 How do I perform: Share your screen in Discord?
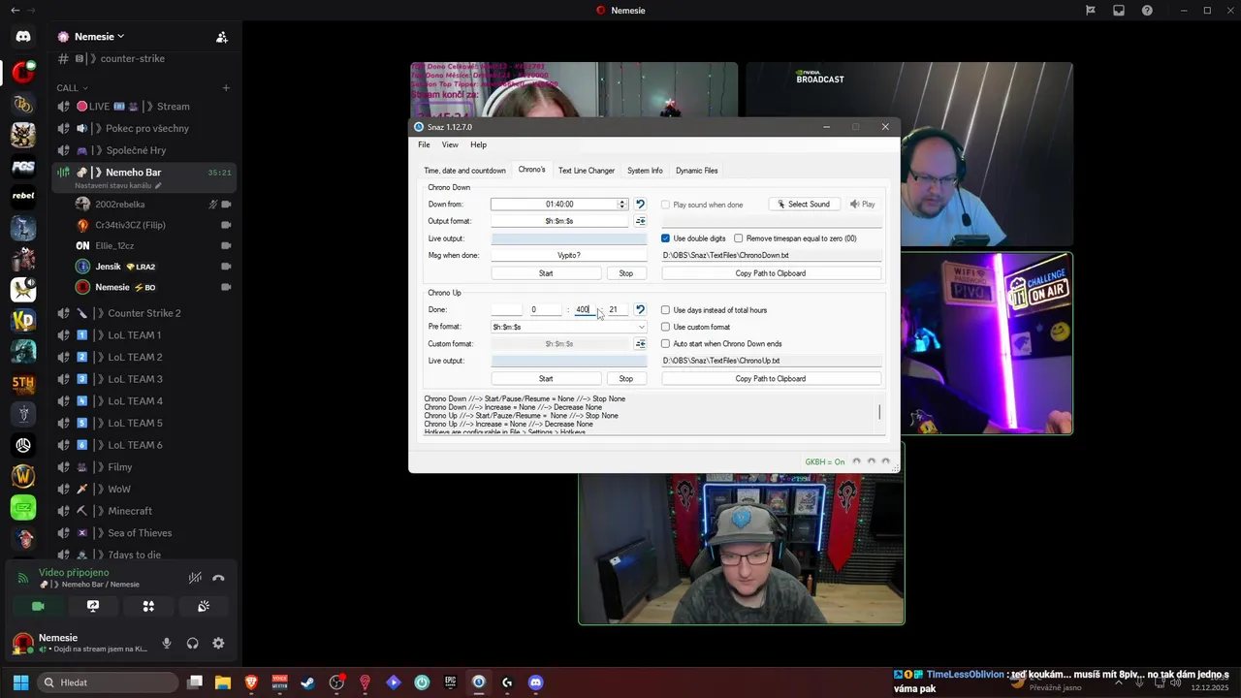[93, 606]
